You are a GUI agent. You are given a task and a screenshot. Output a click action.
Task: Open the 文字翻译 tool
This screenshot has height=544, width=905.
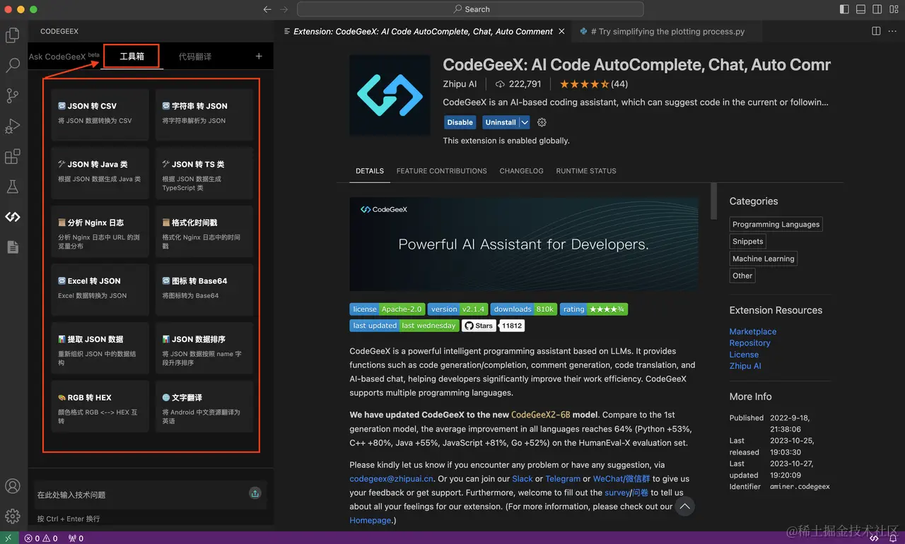coord(204,406)
